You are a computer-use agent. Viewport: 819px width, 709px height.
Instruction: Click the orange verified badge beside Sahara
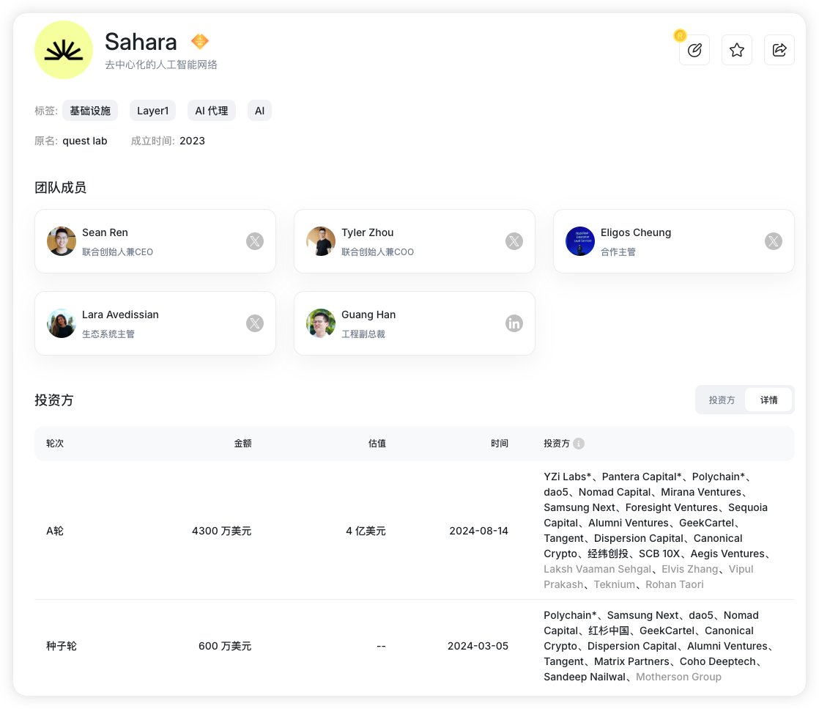pyautogui.click(x=199, y=41)
